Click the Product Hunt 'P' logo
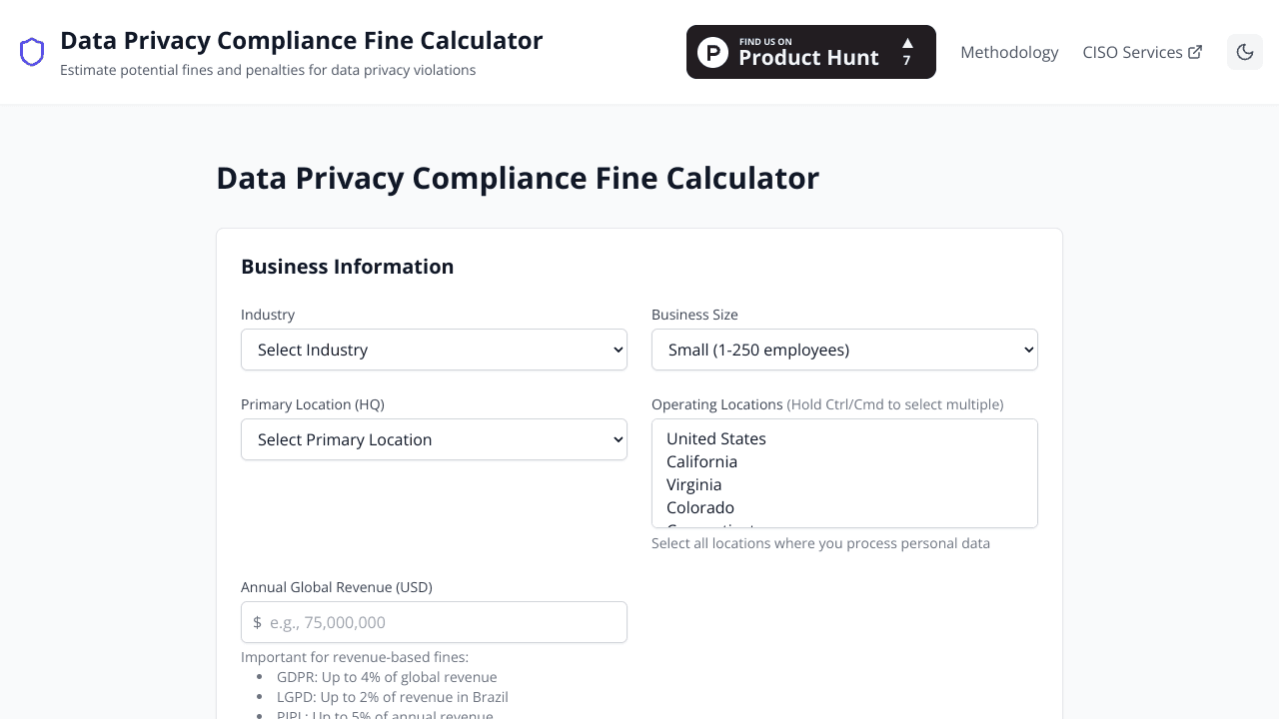Image resolution: width=1279 pixels, height=719 pixels. click(x=712, y=52)
